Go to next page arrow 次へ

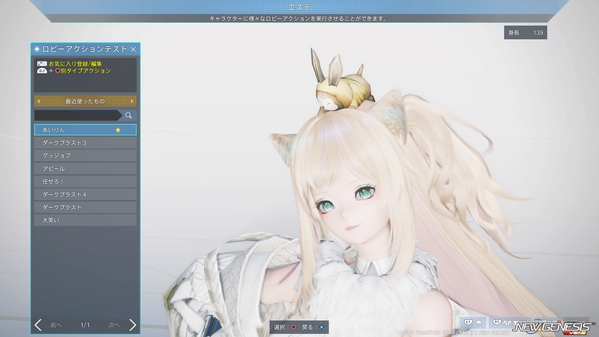tap(132, 325)
